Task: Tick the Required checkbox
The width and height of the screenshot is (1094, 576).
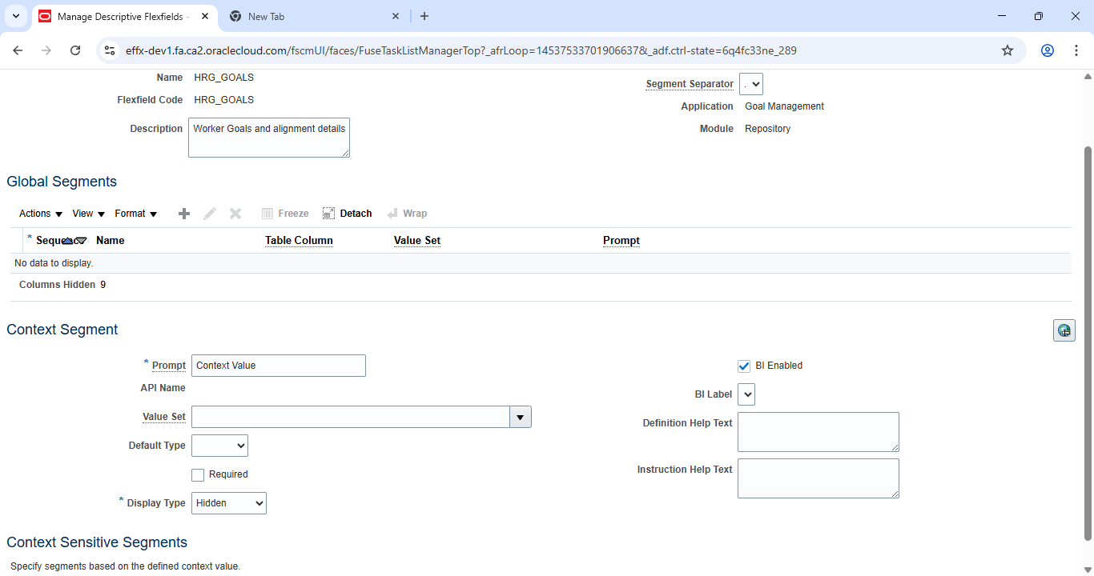Action: 198,475
